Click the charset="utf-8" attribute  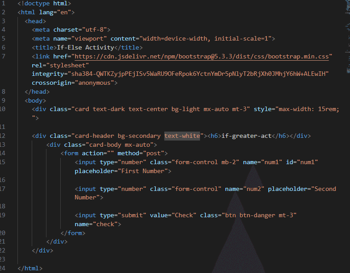click(80, 29)
